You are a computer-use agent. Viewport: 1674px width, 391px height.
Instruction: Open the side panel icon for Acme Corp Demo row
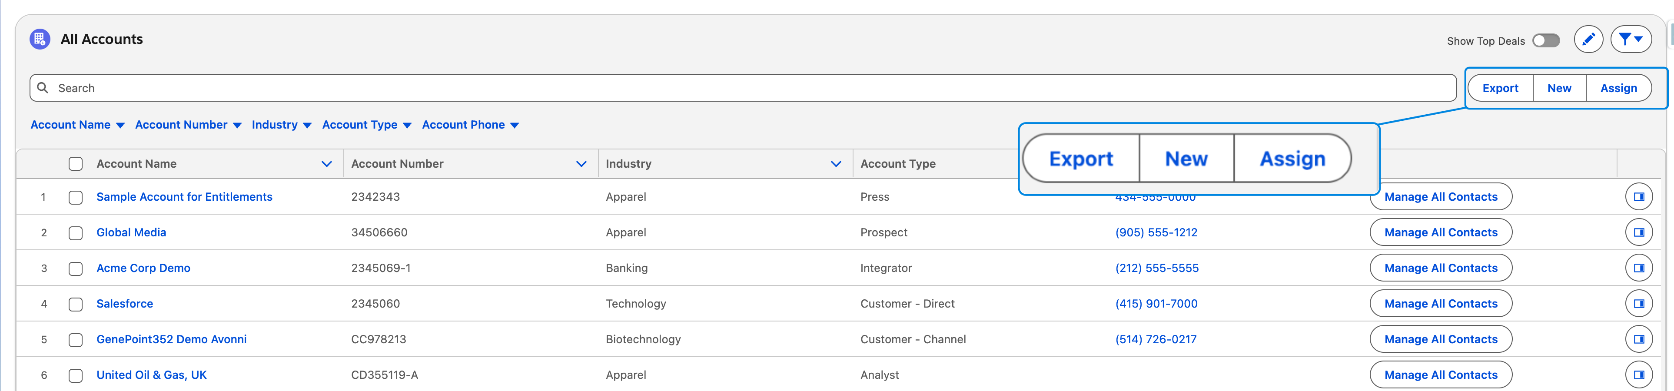point(1638,268)
